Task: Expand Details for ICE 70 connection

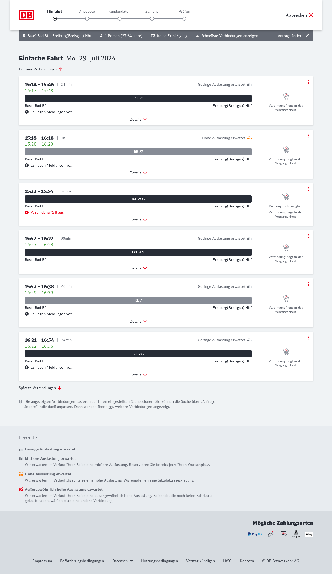Action: tap(138, 119)
